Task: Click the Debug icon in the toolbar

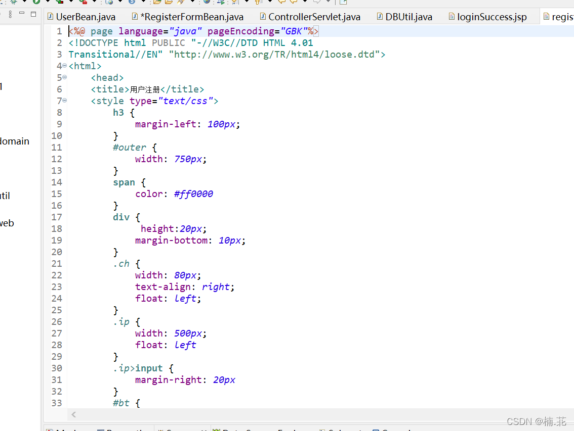Action: [x=14, y=3]
